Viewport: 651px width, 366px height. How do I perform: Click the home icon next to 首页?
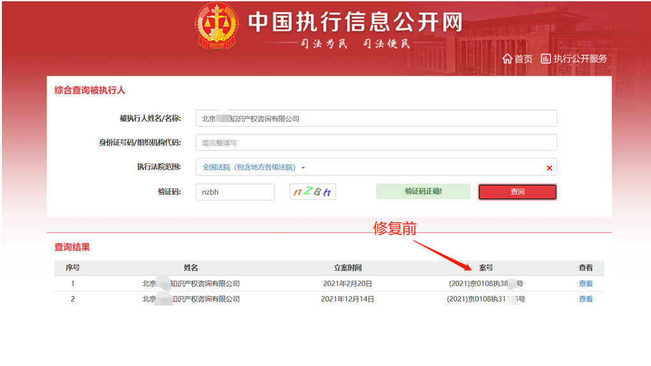pos(507,59)
